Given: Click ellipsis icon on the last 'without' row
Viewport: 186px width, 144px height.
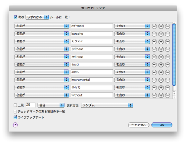Looking at the screenshot, I should pos(167,95).
